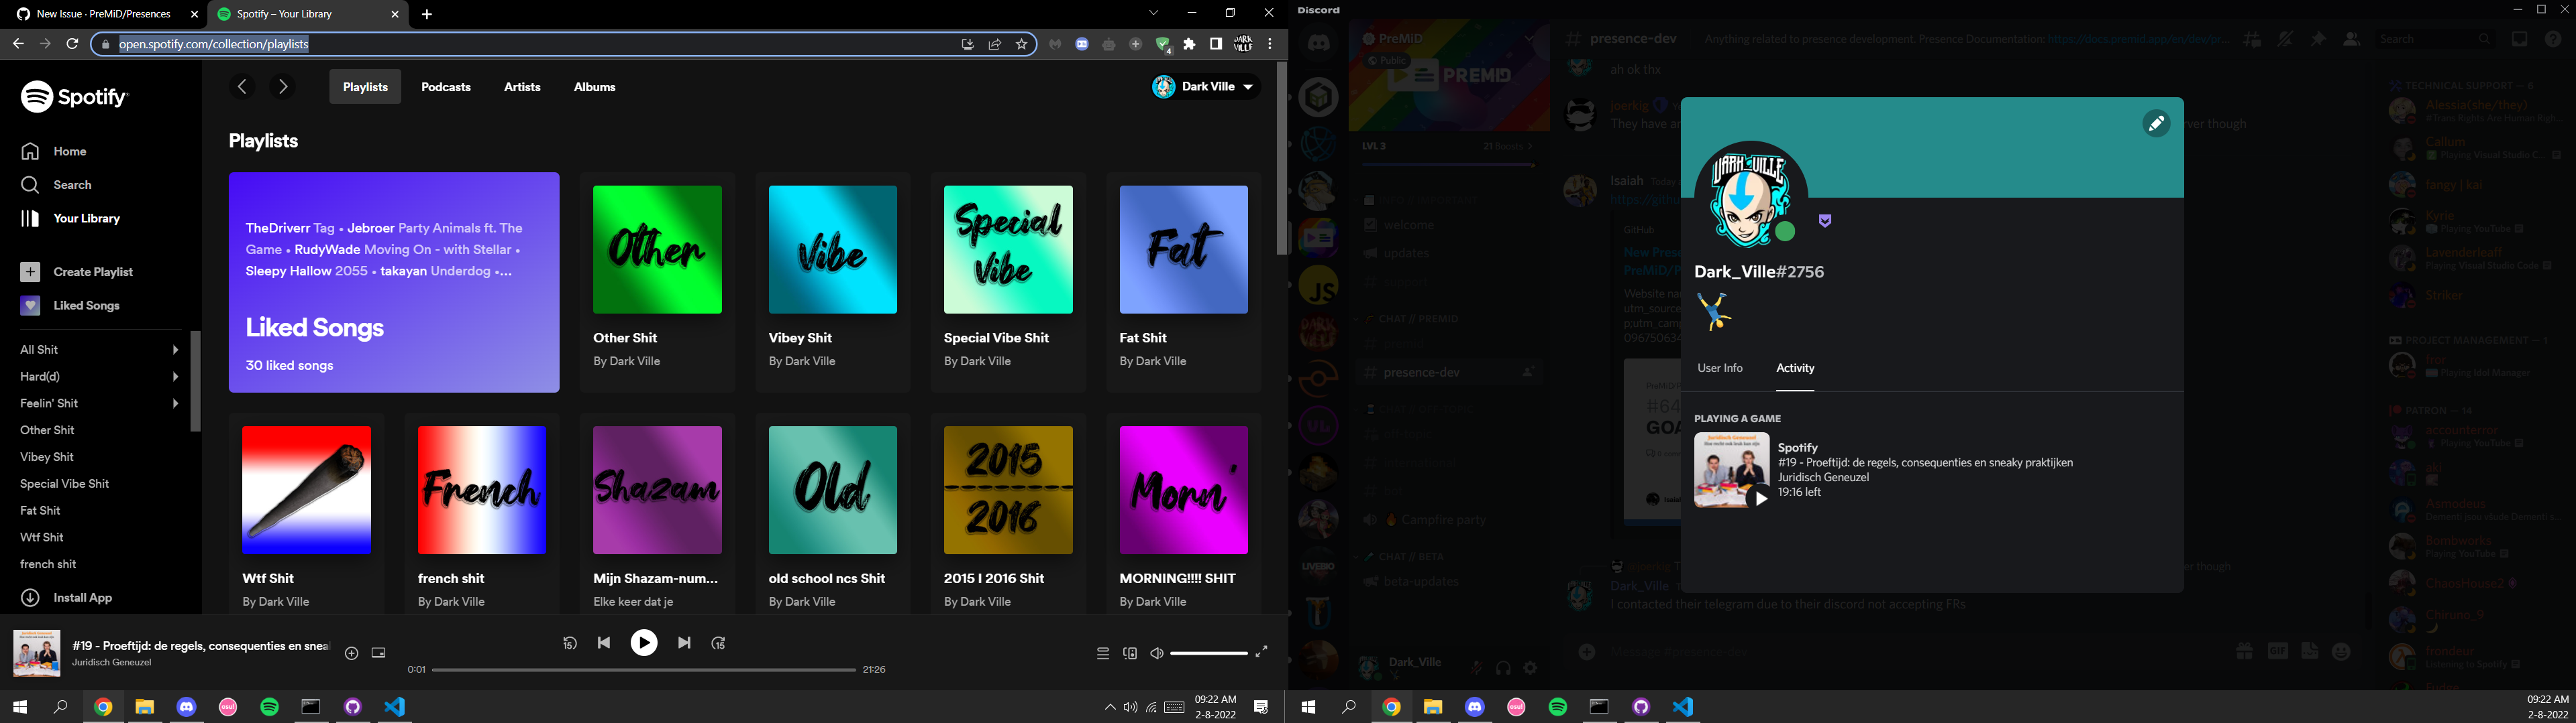Switch to the Playlists tab

click(365, 87)
